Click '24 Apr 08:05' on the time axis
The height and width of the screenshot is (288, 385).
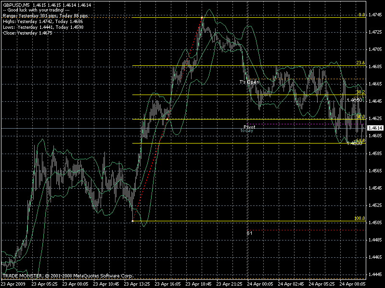point(353,284)
